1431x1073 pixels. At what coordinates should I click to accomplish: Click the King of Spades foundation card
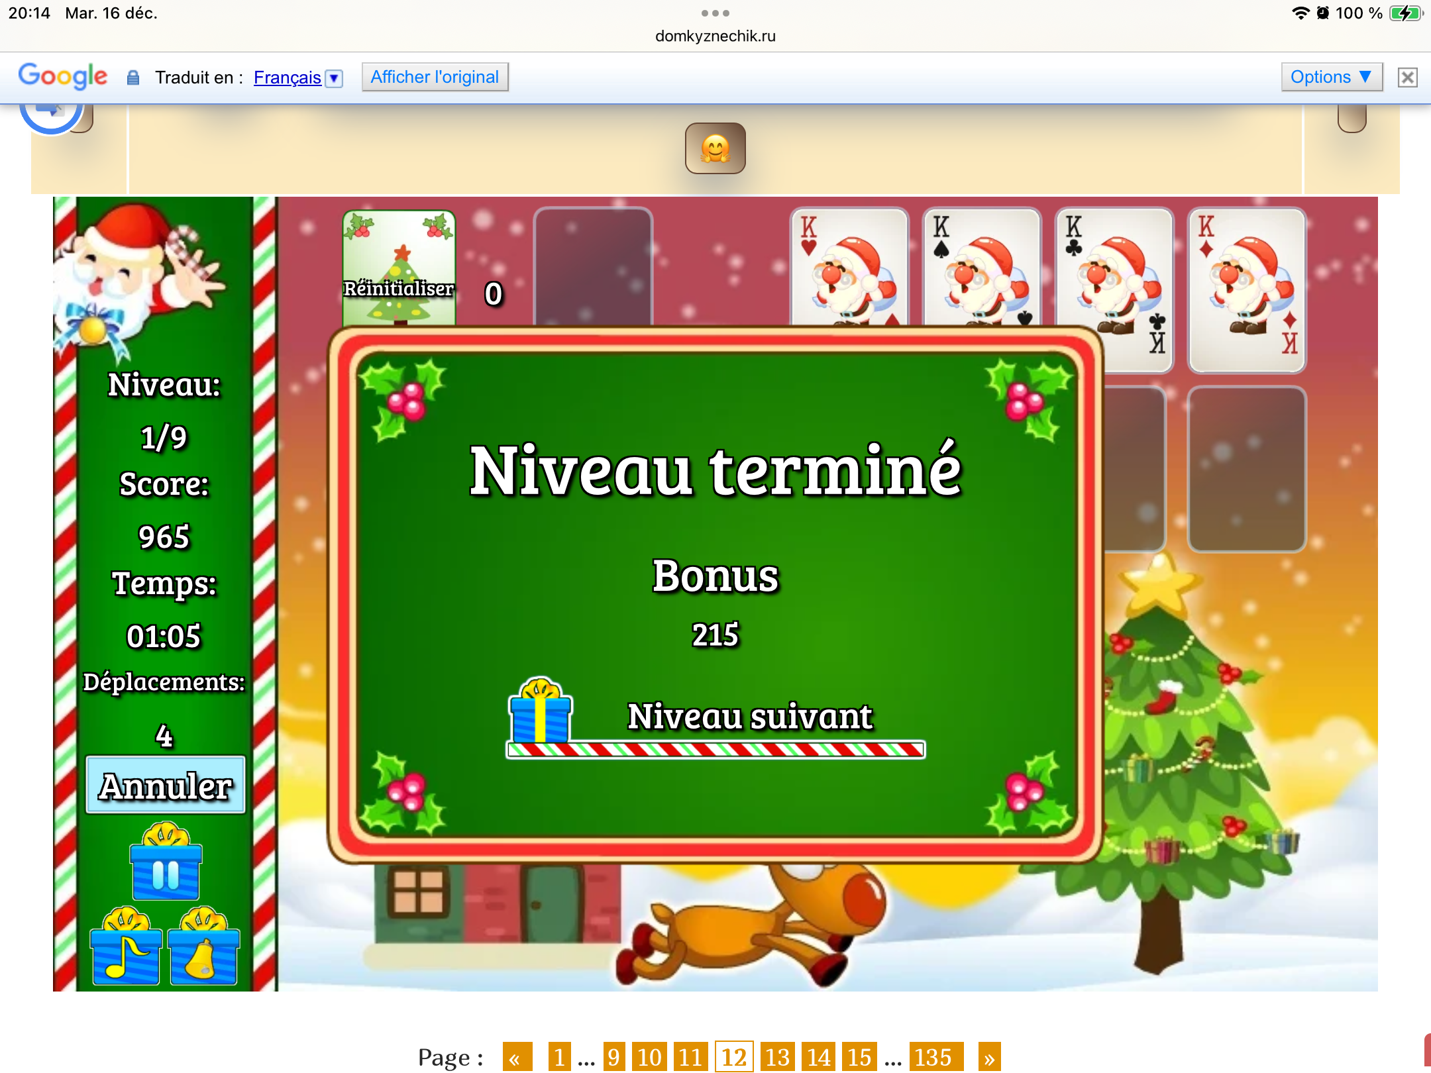tap(981, 268)
